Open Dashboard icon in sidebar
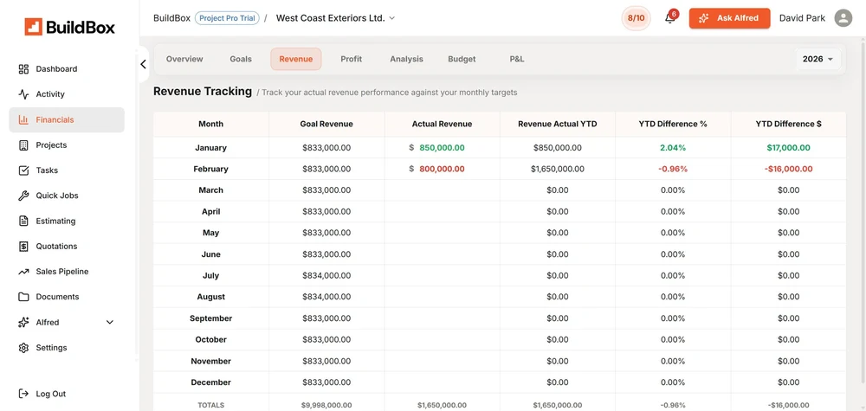The image size is (866, 411). 23,69
